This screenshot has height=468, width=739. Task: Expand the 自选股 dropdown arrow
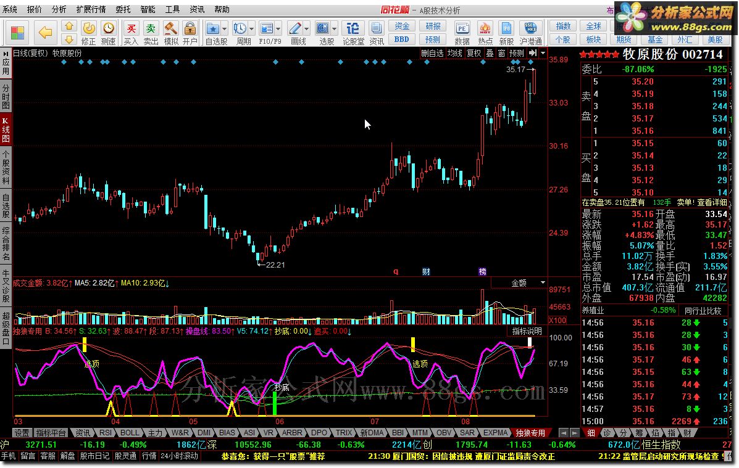pos(224,29)
